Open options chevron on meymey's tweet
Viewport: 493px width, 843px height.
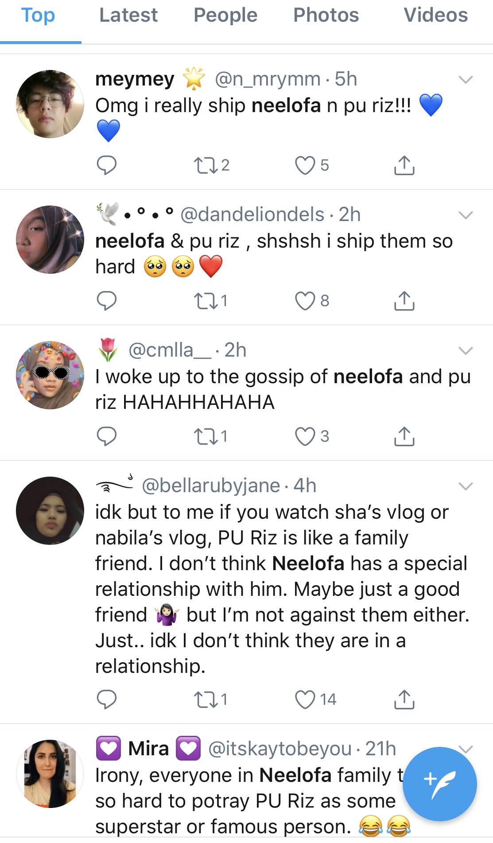pos(466,80)
